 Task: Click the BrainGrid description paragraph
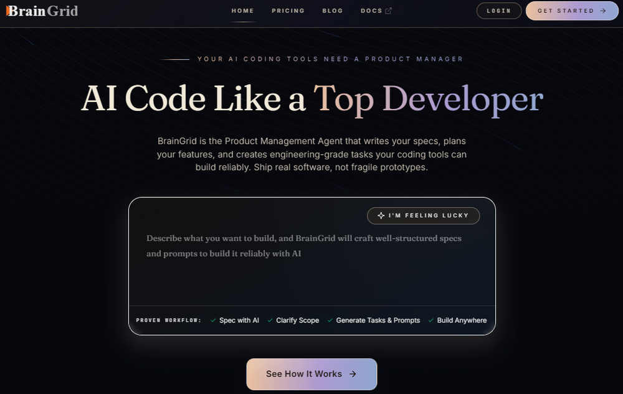coord(311,154)
